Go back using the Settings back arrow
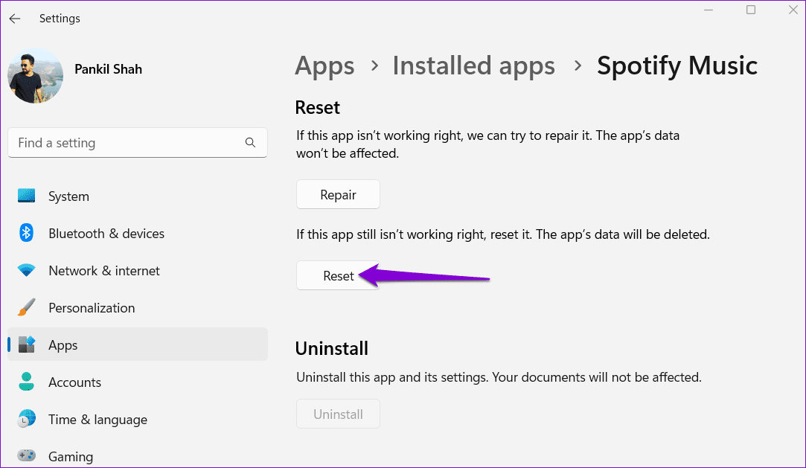The image size is (806, 468). click(15, 19)
